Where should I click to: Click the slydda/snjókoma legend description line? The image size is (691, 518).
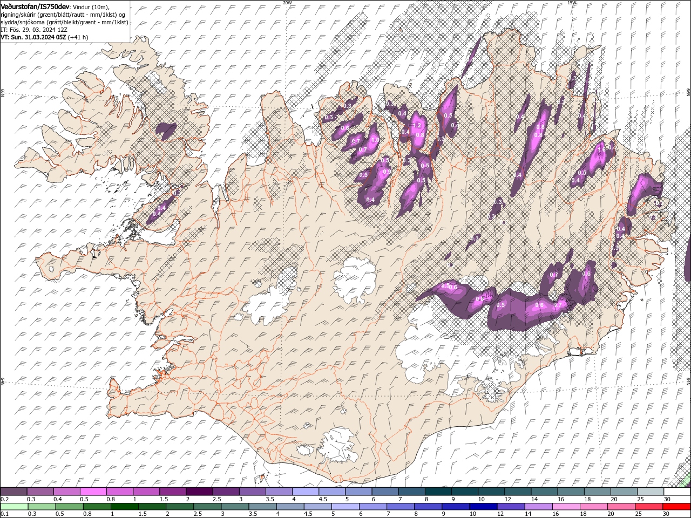point(64,22)
